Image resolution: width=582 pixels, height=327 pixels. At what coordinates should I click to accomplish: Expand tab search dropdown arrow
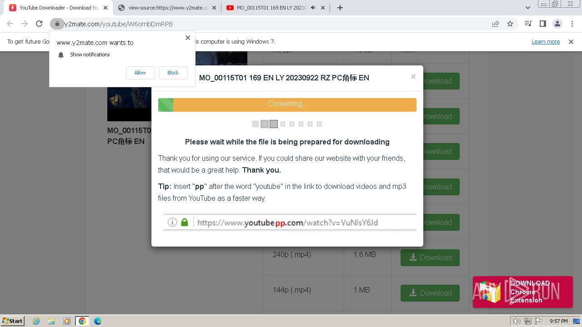click(528, 8)
